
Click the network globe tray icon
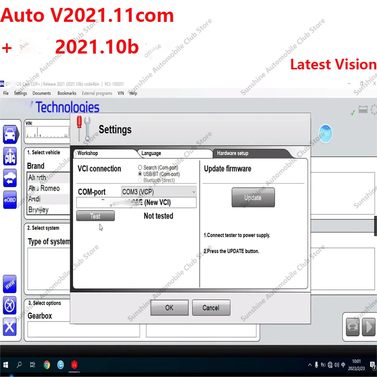click(330, 365)
